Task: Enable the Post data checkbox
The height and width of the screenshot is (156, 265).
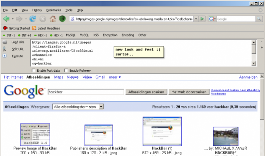Action: tap(34, 70)
